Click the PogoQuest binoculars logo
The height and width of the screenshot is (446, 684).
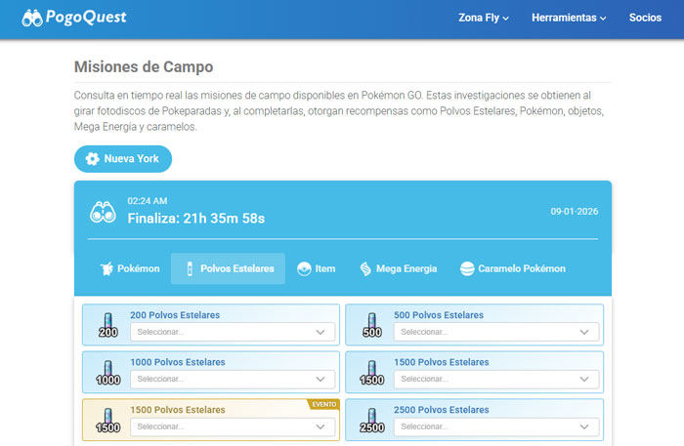click(32, 18)
